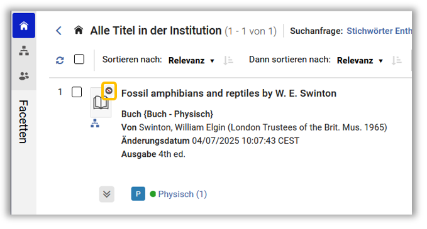Open the users group icon in sidebar
This screenshot has width=427, height=229.
(24, 76)
